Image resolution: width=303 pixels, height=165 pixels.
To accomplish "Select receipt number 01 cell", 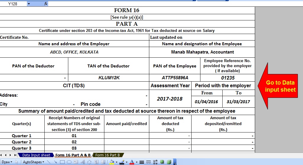I will (74, 136).
